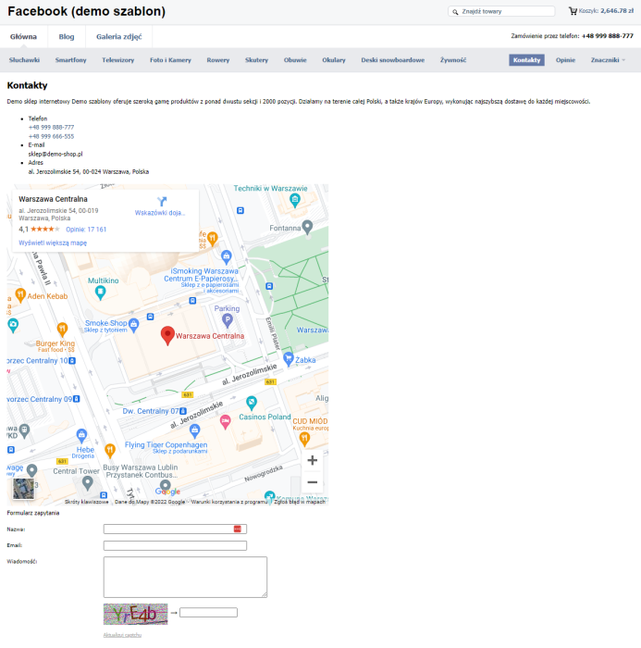
Task: Open the Deski snowboardowe category
Action: pyautogui.click(x=392, y=59)
